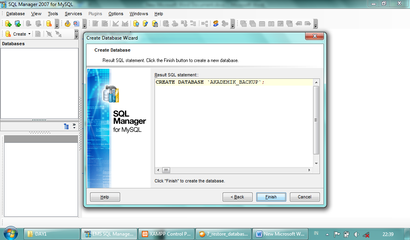Click the Back button in wizard
The width and height of the screenshot is (410, 240).
point(237,197)
